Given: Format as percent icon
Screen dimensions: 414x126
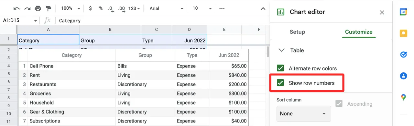Looking at the screenshot, I should 101,8.
